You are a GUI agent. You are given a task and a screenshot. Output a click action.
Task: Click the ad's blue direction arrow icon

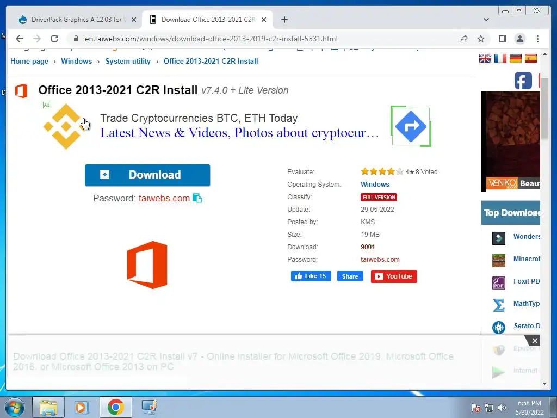[411, 126]
